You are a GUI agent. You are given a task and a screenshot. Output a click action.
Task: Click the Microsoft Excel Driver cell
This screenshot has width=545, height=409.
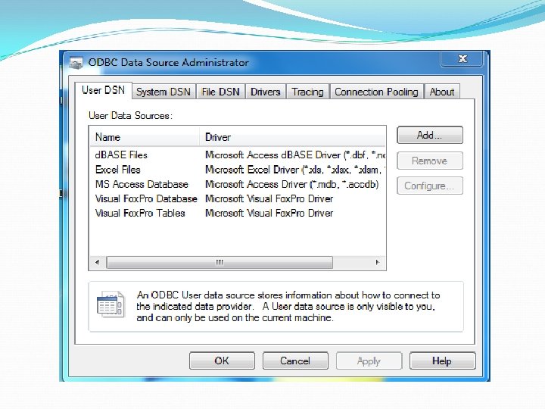[x=294, y=170]
